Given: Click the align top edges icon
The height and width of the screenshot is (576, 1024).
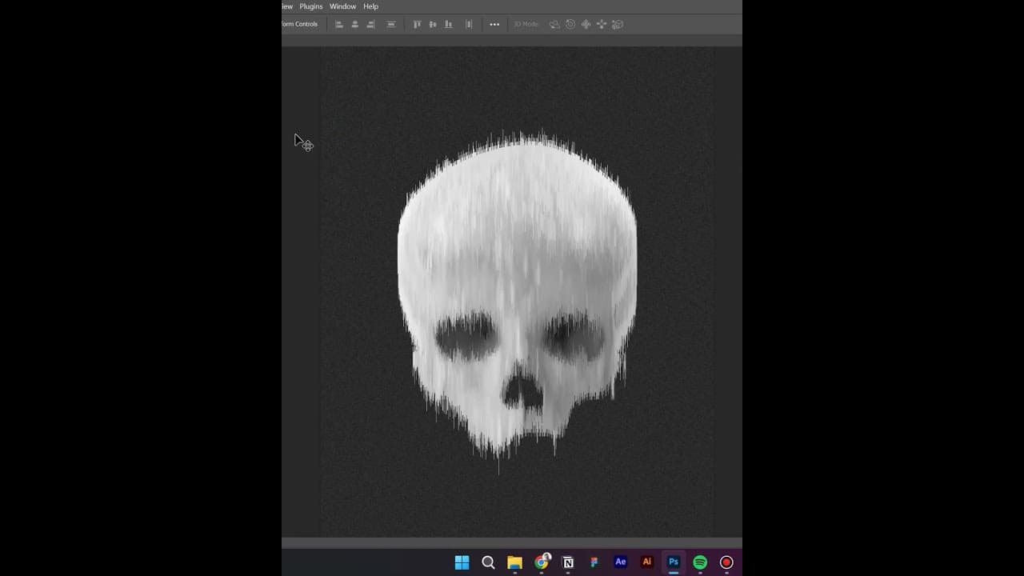Looking at the screenshot, I should coord(417,24).
